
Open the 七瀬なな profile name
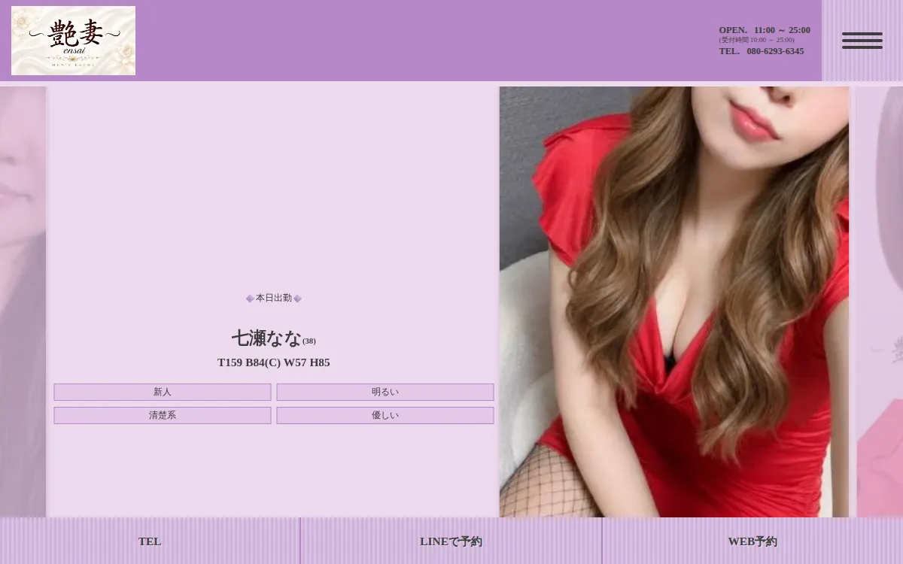(266, 338)
